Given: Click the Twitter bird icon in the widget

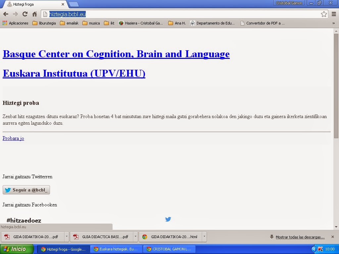Looking at the screenshot, I should (x=168, y=219).
